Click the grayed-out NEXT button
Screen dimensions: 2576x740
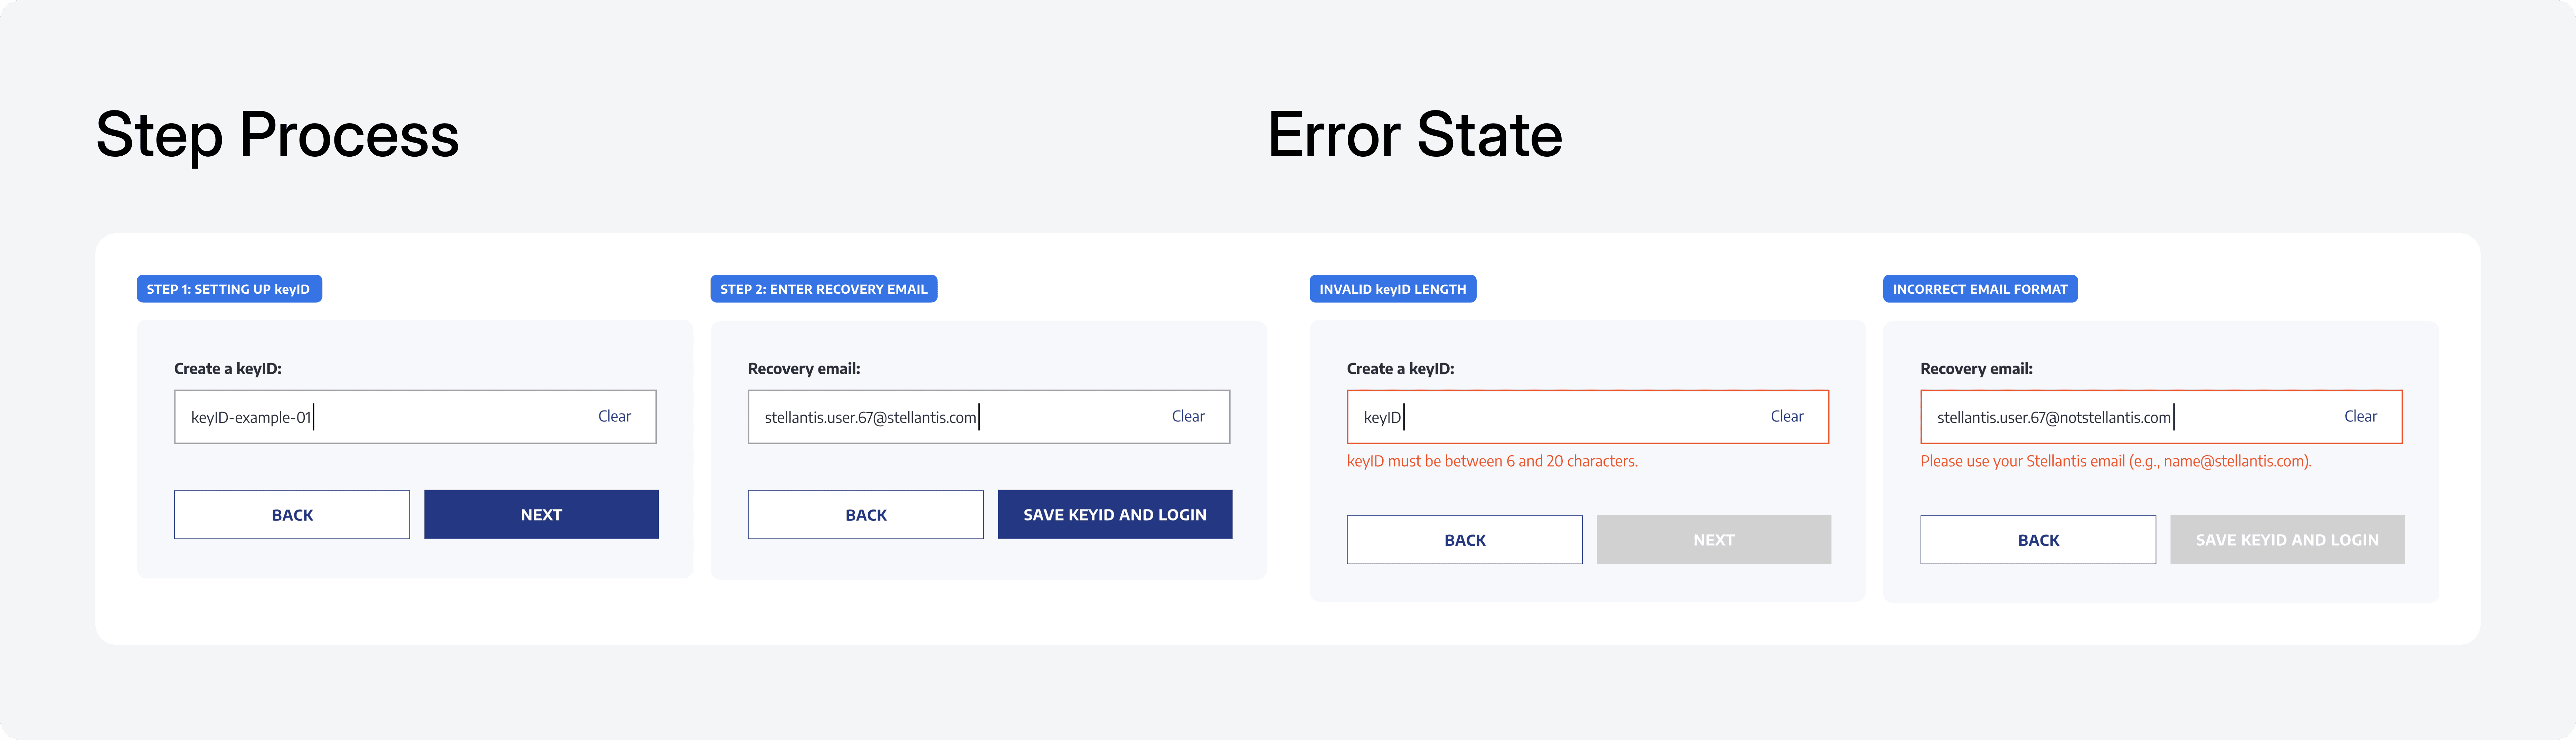[x=1713, y=539]
